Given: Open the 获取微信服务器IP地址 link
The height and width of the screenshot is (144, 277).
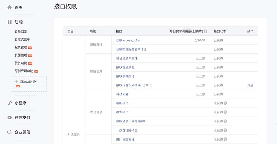Looking at the screenshot, I should pos(131,49).
